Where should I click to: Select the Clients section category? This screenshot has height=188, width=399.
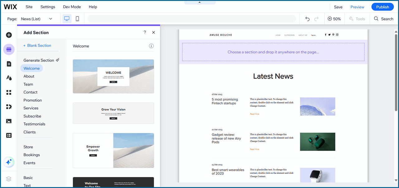[30, 132]
